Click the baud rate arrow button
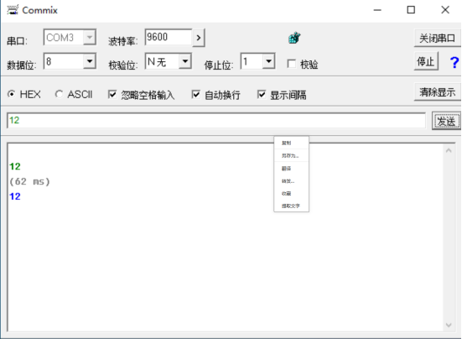This screenshot has height=339, width=462. coord(199,38)
